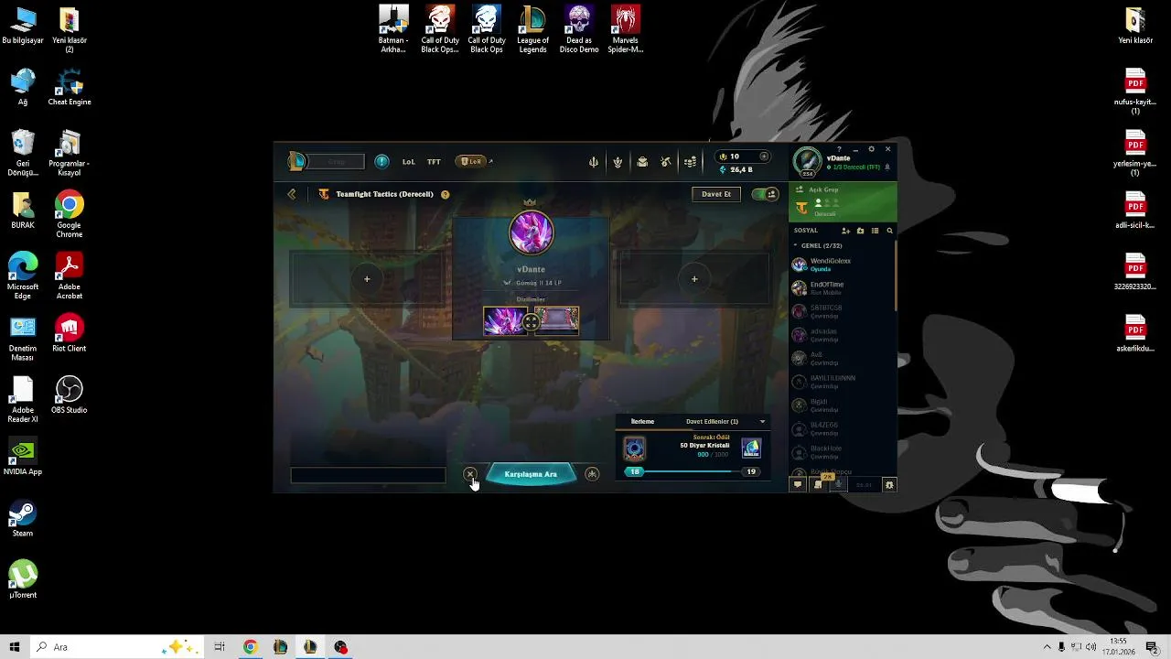Screen dimensions: 1171x659
Task: Click the Teamfight Tactics info help icon
Action: [x=446, y=194]
